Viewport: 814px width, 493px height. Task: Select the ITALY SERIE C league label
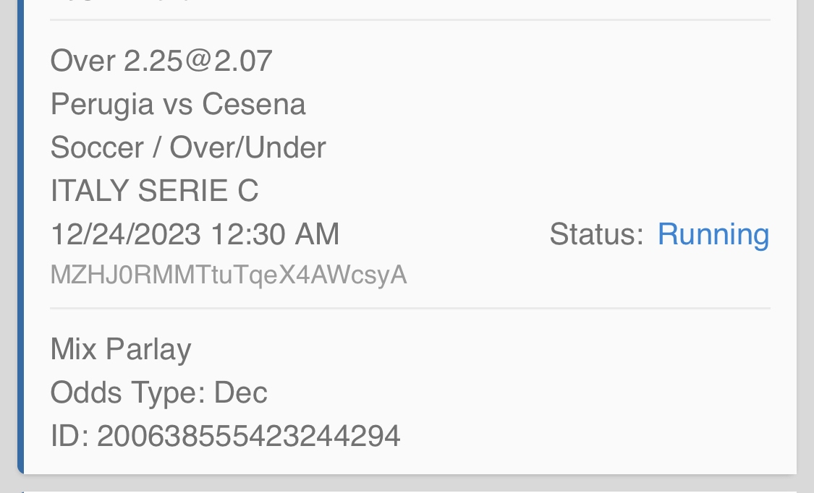(154, 192)
